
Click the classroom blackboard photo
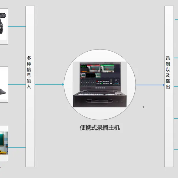pyautogui.click(x=4, y=143)
